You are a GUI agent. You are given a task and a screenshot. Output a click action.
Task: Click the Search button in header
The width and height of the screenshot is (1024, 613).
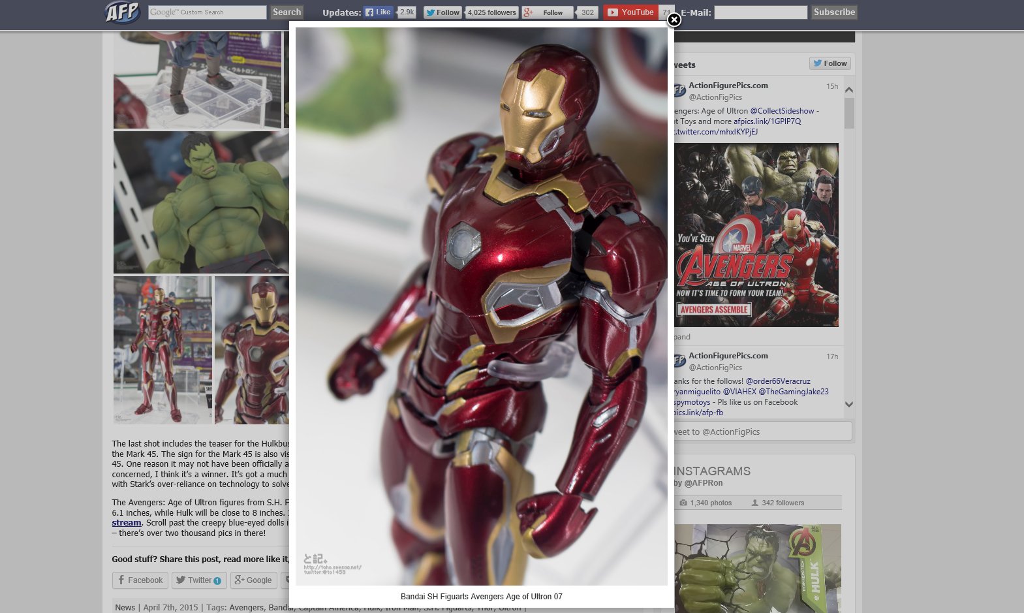pos(287,12)
